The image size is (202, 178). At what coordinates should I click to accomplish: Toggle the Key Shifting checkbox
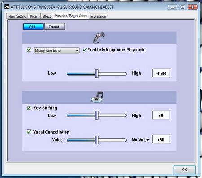tap(29, 108)
